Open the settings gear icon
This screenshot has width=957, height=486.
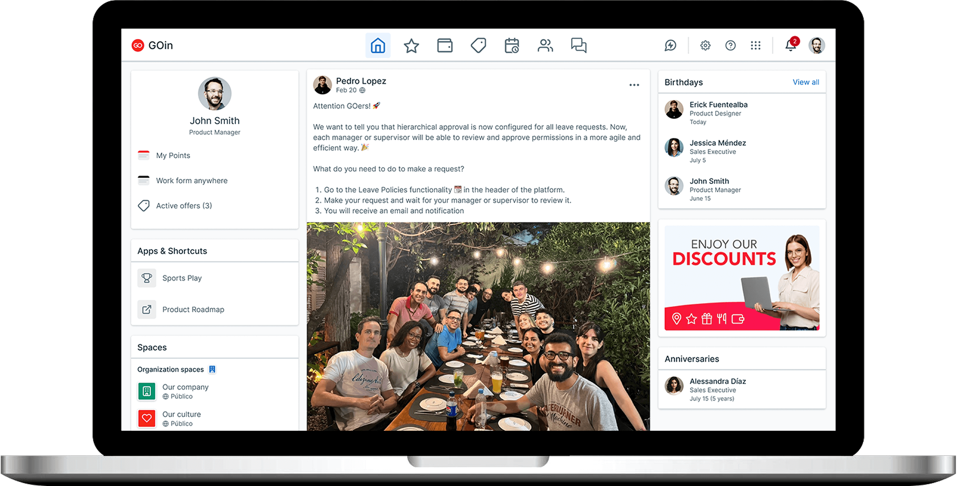[705, 45]
